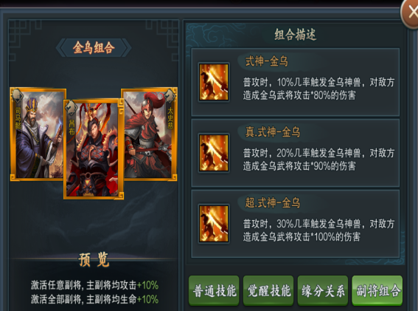Select the 司马懿 general card

(38, 134)
